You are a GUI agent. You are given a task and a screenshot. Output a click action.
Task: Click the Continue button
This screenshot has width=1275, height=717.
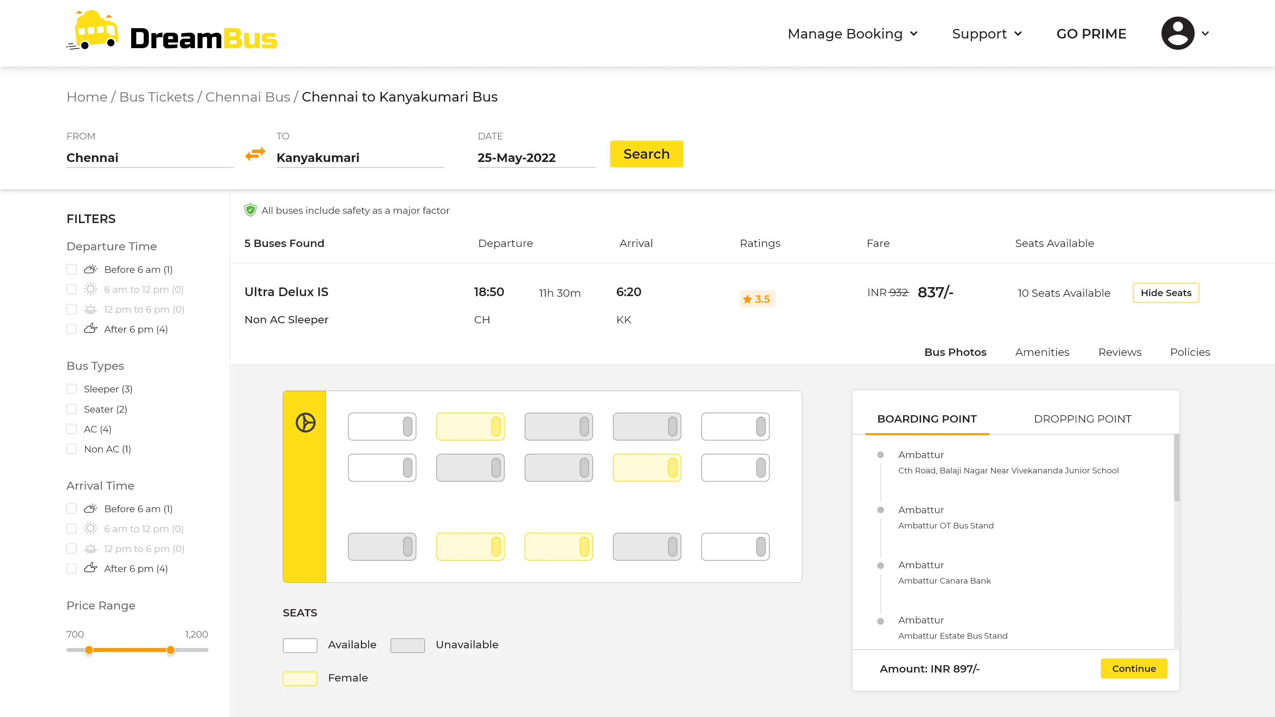click(1134, 669)
